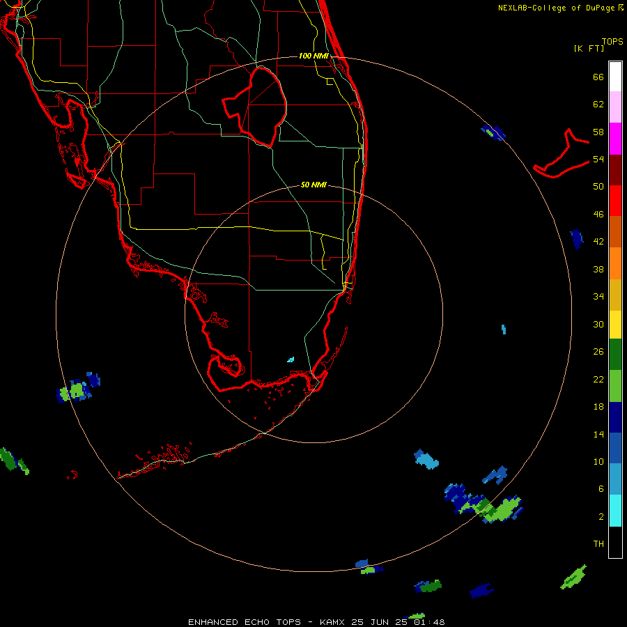The width and height of the screenshot is (627, 627).
Task: Click the bright red legend swatch
Action: (x=615, y=201)
